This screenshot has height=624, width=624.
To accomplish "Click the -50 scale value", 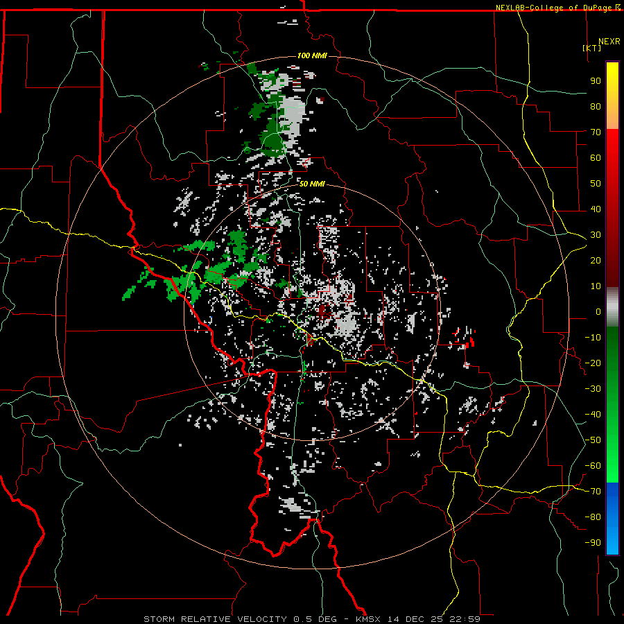I will click(593, 440).
